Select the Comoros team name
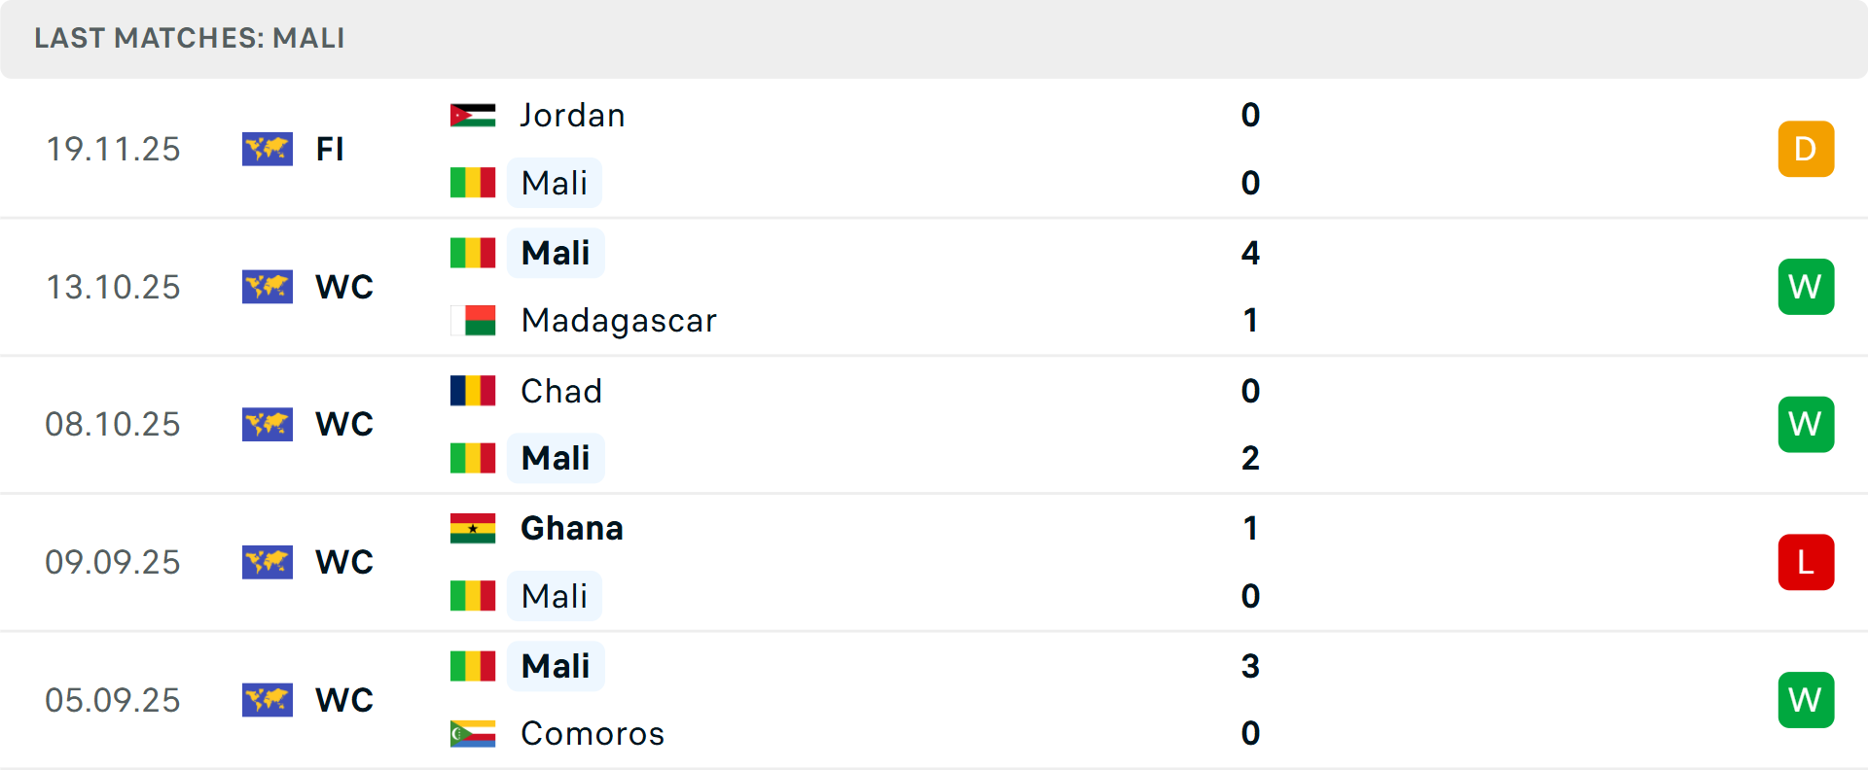 [593, 733]
